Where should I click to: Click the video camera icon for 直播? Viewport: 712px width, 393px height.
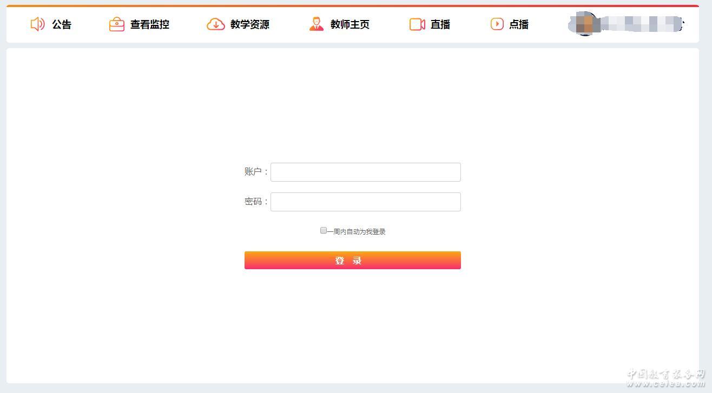[417, 24]
